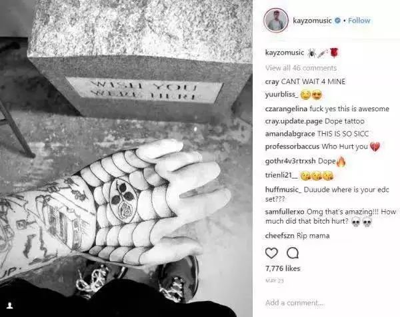Click the tagged people icon on photo

pos(10,305)
